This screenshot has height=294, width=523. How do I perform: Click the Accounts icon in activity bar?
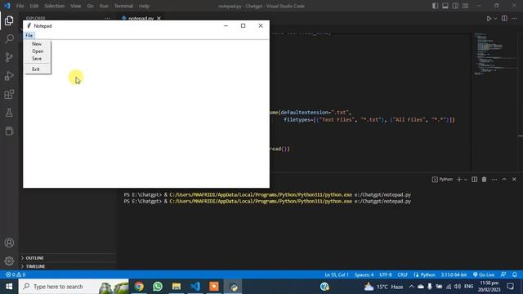(9, 243)
